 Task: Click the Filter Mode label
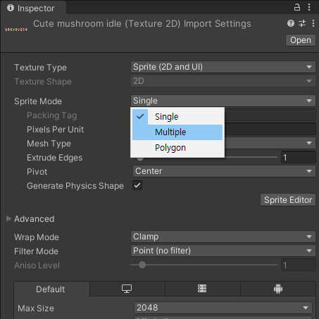[36, 251]
